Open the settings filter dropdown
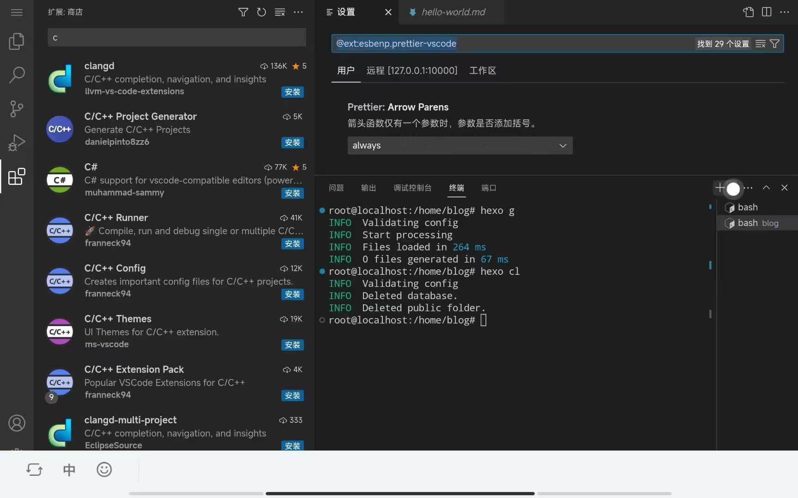The width and height of the screenshot is (798, 498). pos(775,44)
